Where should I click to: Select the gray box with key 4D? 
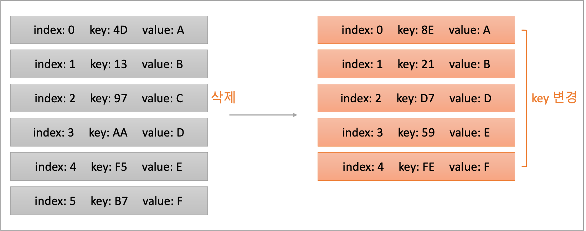click(x=109, y=30)
